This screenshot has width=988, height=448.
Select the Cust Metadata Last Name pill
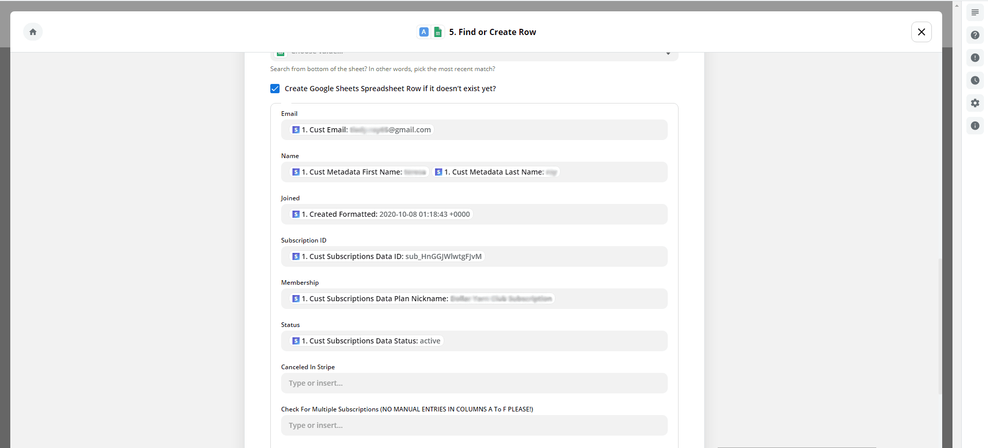point(496,172)
